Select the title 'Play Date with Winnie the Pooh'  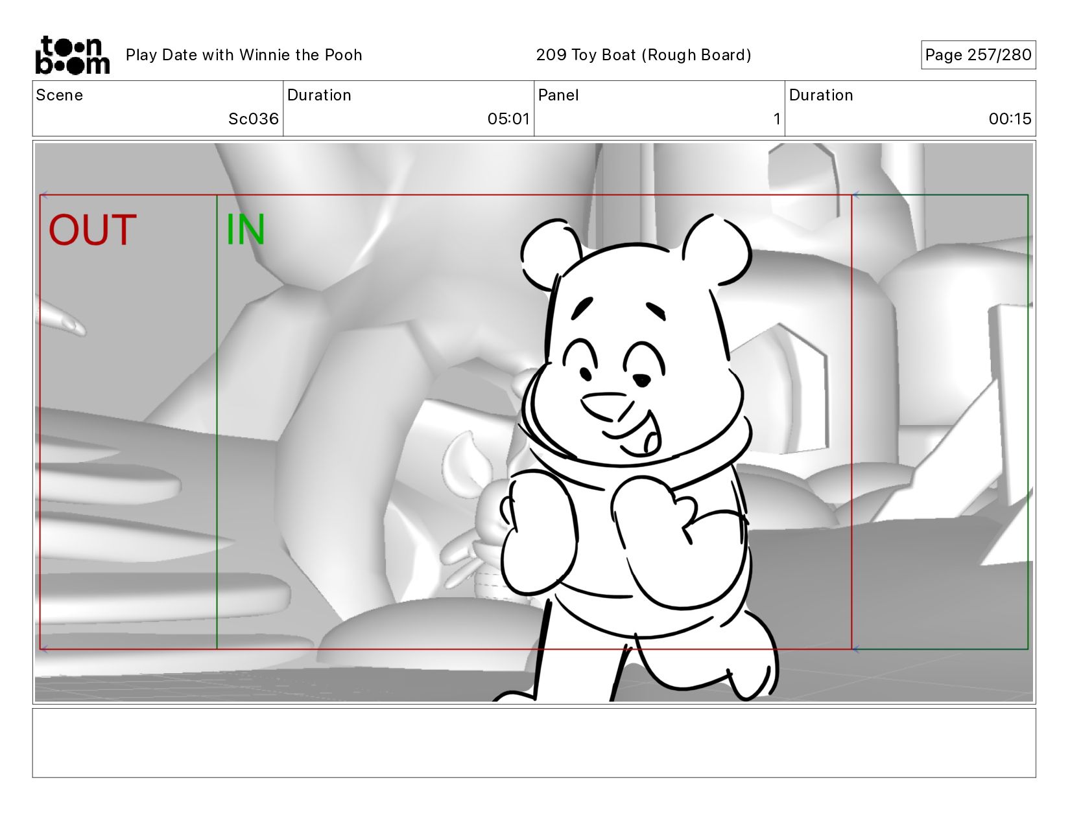(244, 55)
